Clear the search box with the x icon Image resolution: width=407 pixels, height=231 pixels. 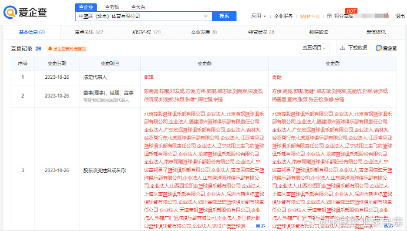pyautogui.click(x=206, y=16)
